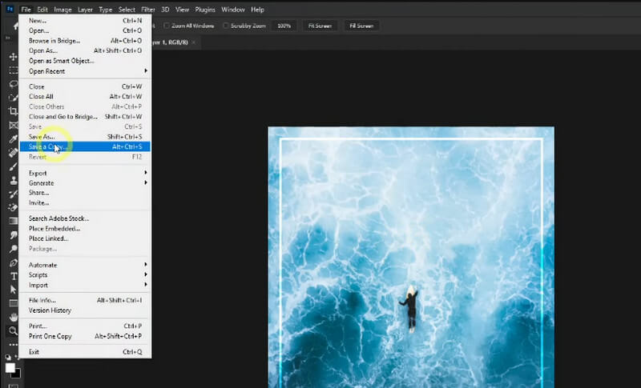Click the Fit Screen button
This screenshot has height=388, width=641.
point(320,26)
